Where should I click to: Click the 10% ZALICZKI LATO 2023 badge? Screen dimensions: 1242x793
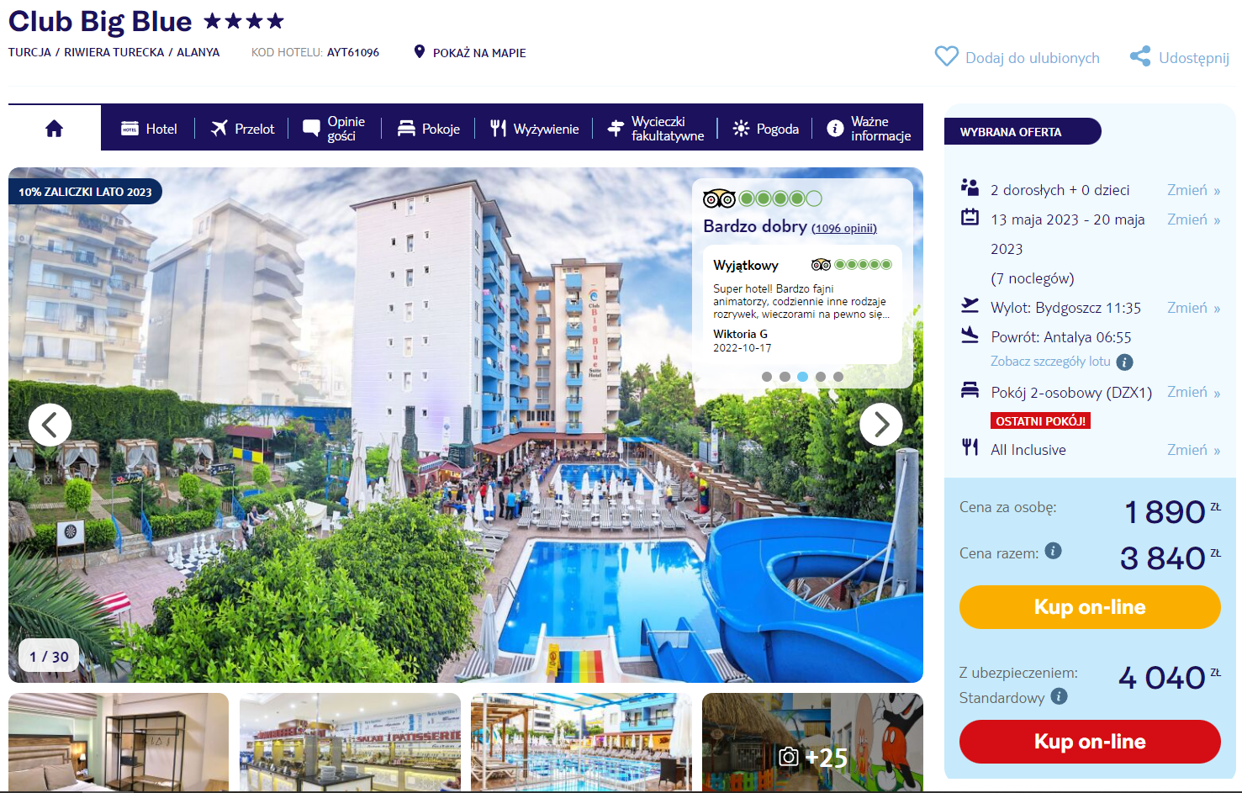(85, 192)
